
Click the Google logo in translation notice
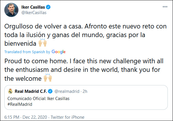(x=59, y=52)
